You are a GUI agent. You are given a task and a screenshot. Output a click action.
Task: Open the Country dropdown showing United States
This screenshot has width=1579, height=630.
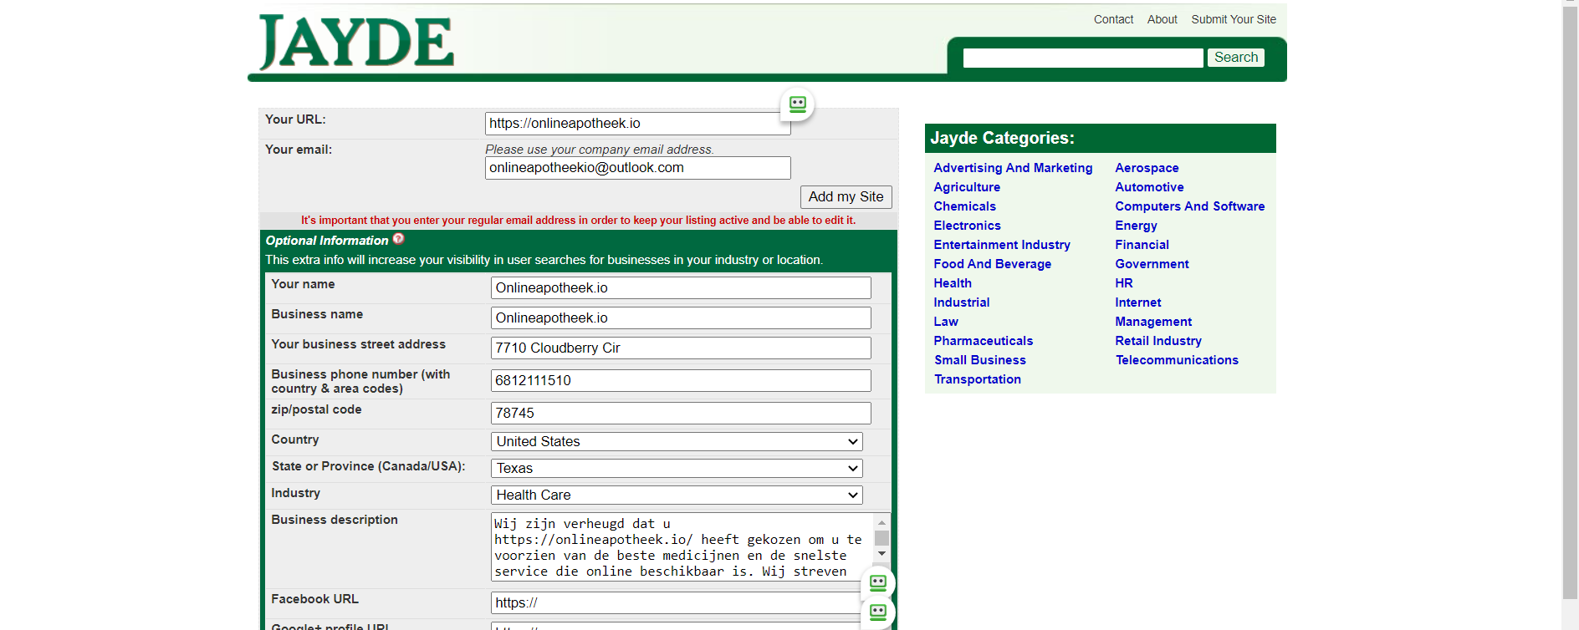click(677, 441)
